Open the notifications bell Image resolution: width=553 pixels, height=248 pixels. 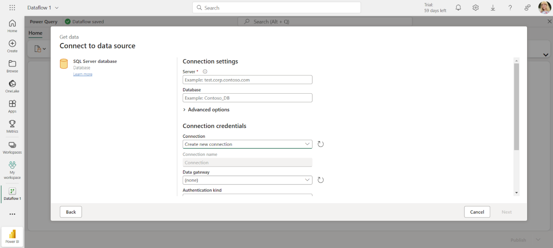coord(458,7)
